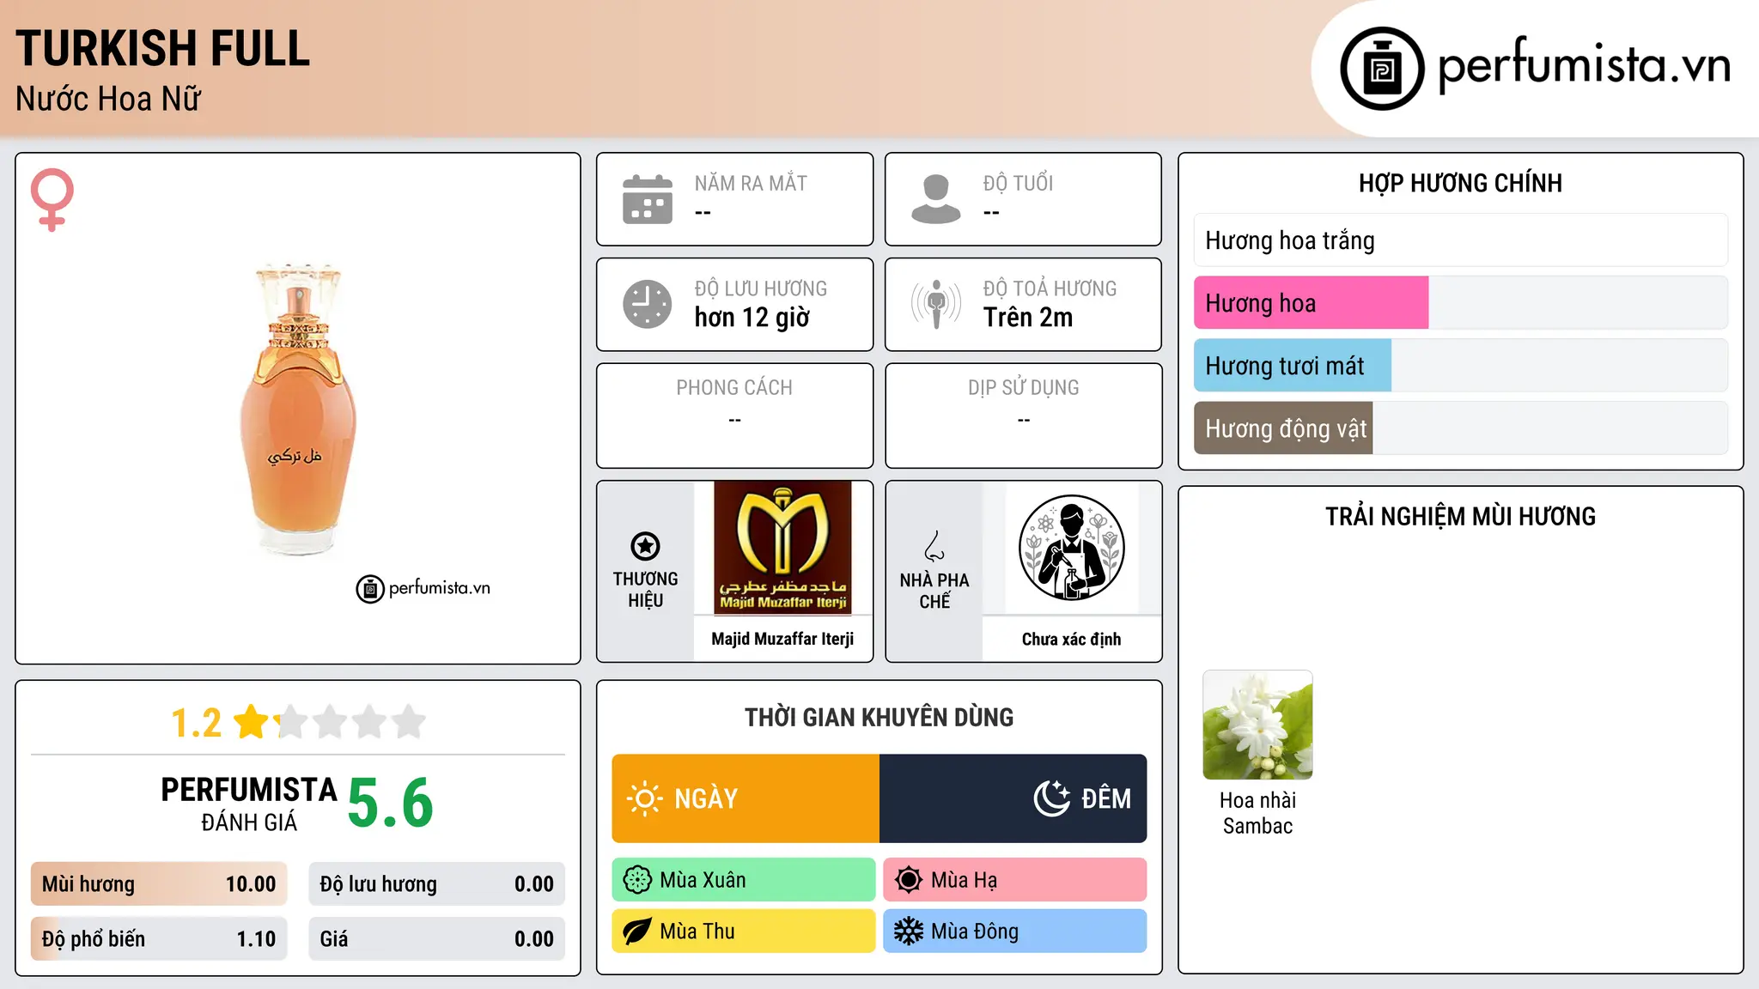1759x989 pixels.
Task: Open the Turkish Full perfume bottle image
Action: point(297,408)
